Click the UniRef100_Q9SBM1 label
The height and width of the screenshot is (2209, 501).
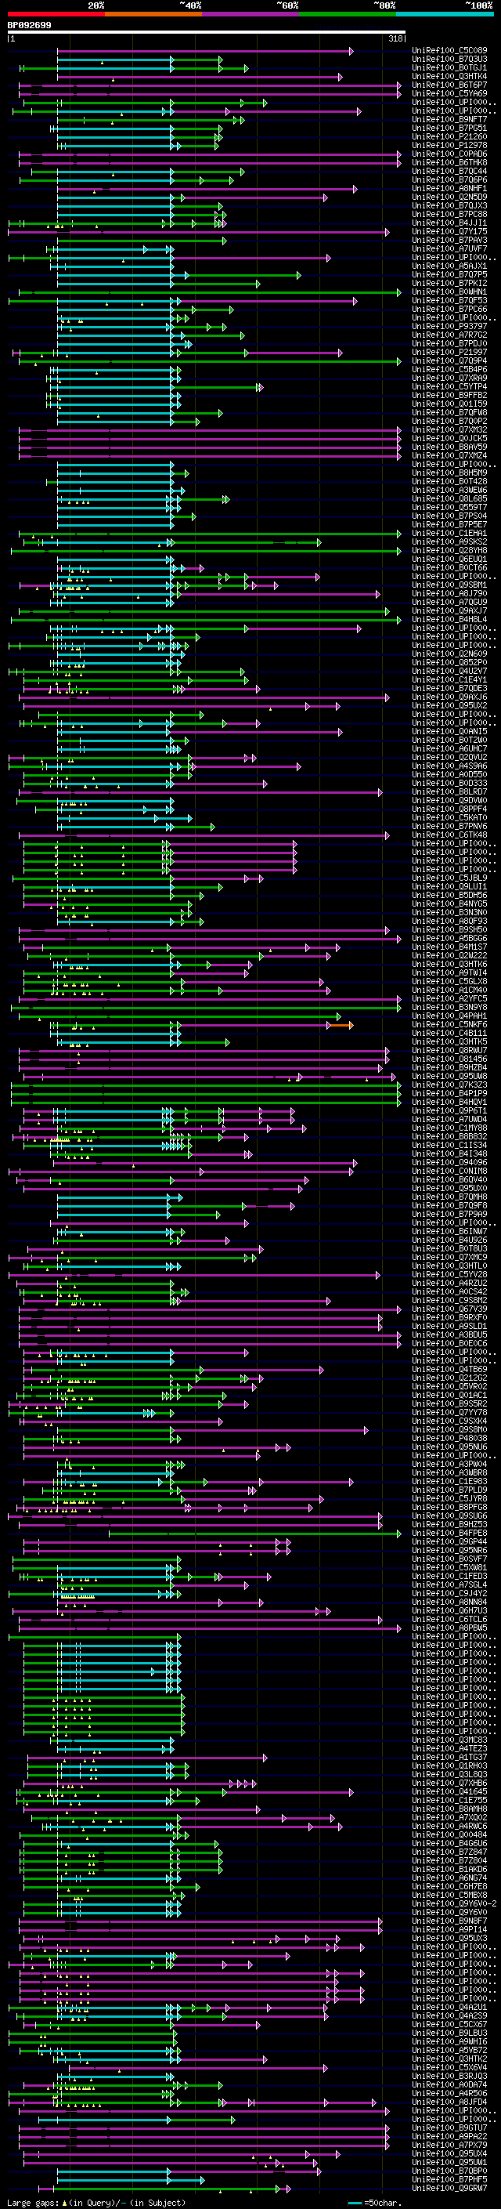point(449,585)
